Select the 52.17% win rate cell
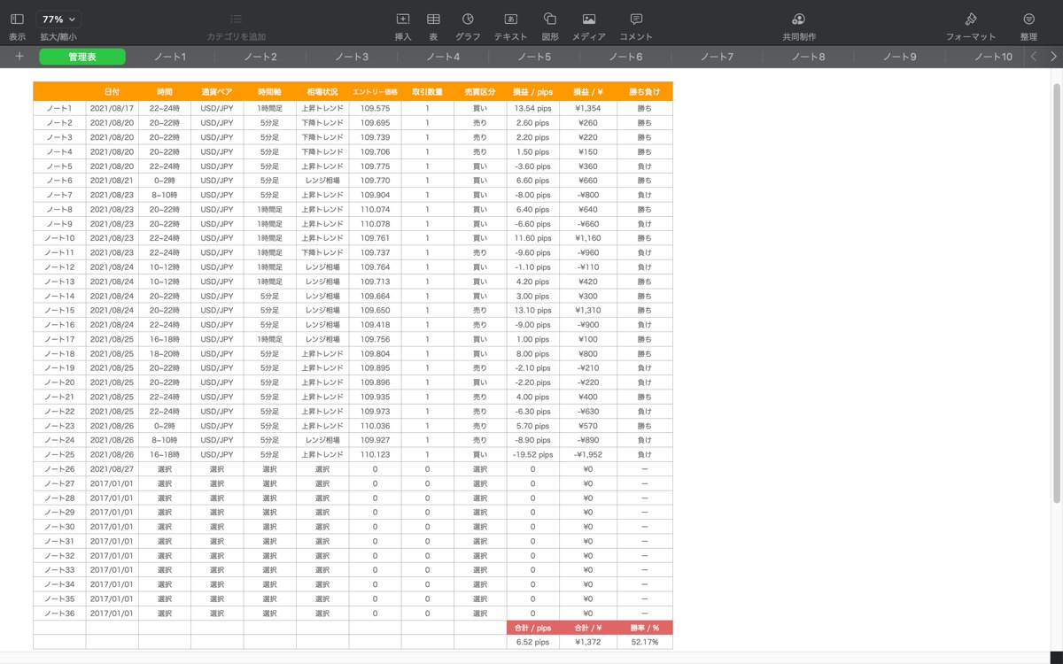The image size is (1063, 664). 644,642
